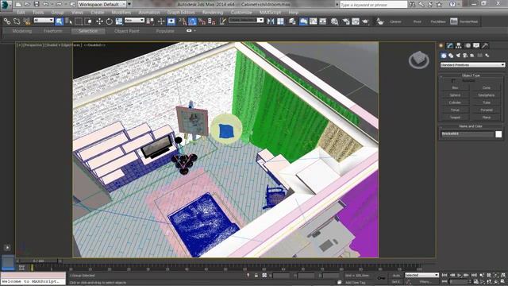508x286 pixels.
Task: Choose the Rectangular Selection Region tool
Action: coord(79,21)
